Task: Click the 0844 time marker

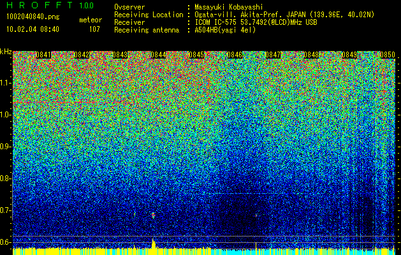Action: point(158,55)
